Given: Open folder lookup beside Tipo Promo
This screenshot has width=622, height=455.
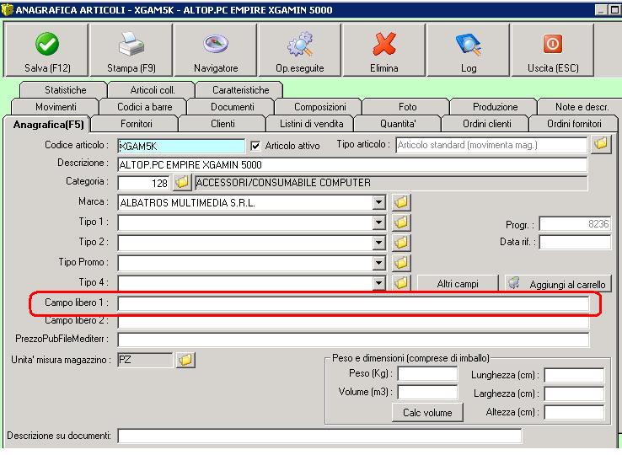Looking at the screenshot, I should 401,262.
